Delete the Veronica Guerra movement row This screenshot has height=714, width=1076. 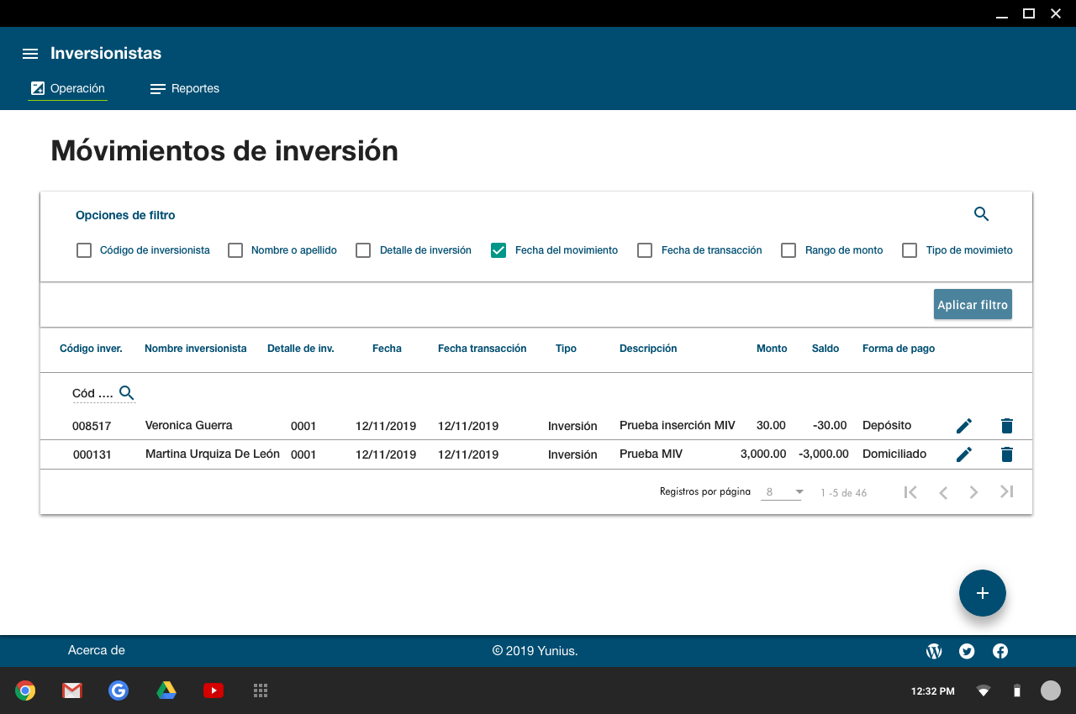tap(1007, 426)
